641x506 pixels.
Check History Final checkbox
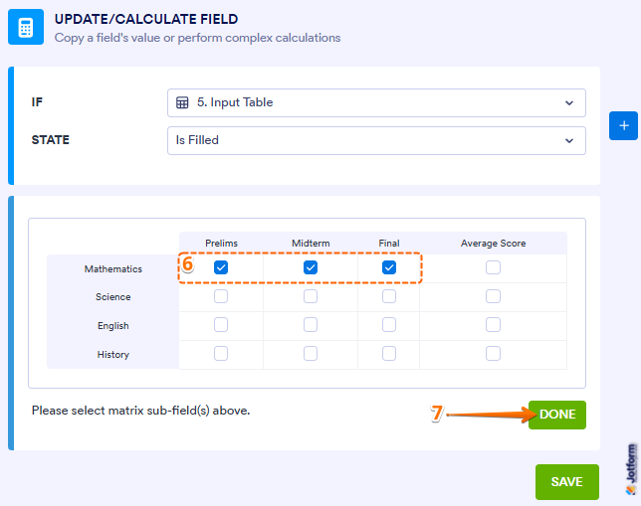389,353
